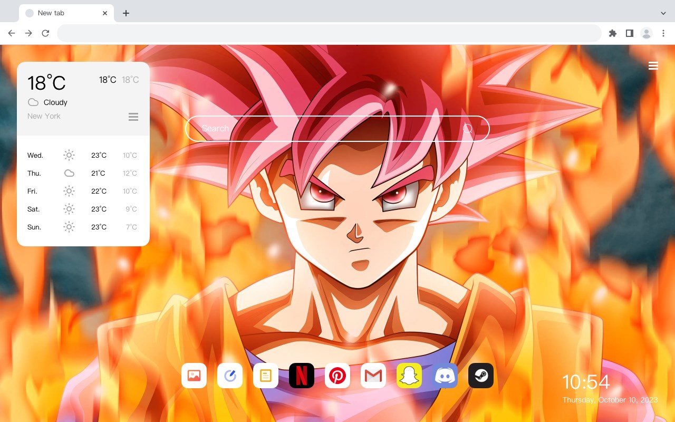Select the Wed. forecast row

point(83,155)
